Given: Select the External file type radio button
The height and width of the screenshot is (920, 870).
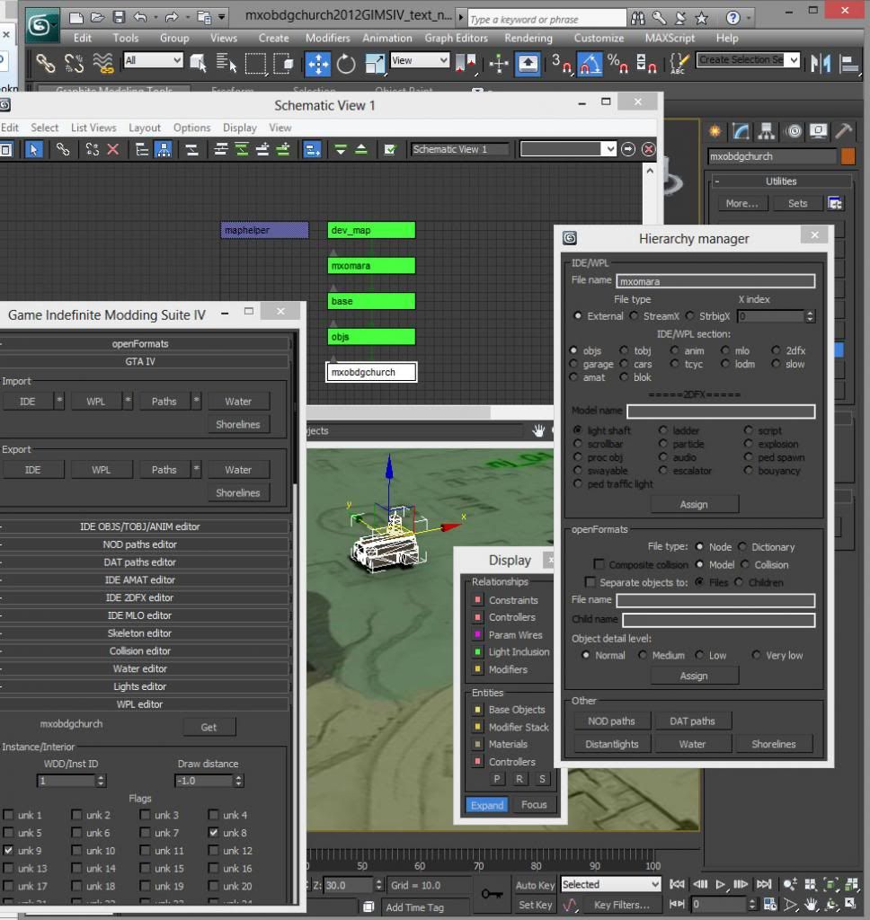Looking at the screenshot, I should coord(578,316).
